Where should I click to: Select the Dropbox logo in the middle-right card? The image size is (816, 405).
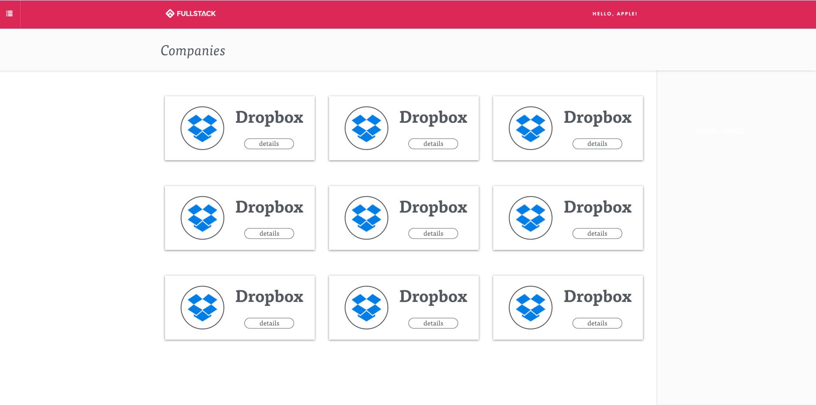point(530,218)
